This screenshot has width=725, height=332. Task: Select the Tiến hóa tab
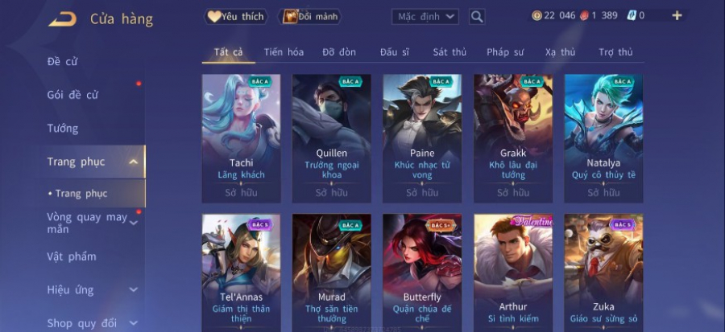coord(284,52)
